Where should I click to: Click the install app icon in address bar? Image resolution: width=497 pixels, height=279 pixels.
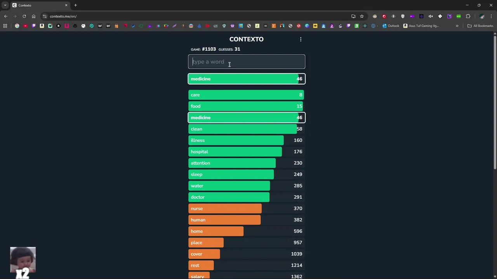(x=353, y=16)
